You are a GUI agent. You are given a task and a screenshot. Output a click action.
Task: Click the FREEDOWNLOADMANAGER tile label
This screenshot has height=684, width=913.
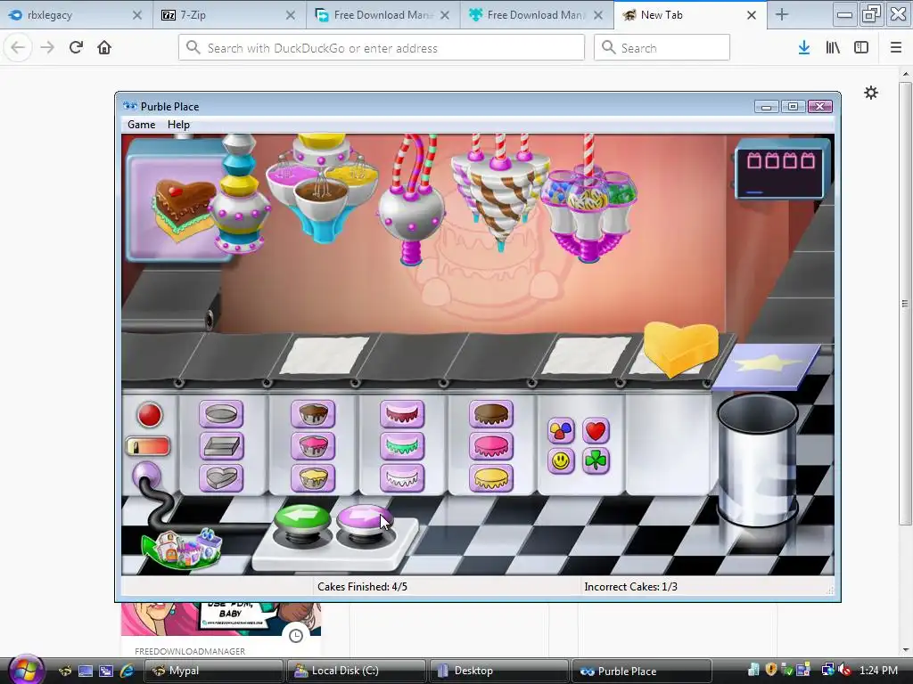pyautogui.click(x=190, y=651)
